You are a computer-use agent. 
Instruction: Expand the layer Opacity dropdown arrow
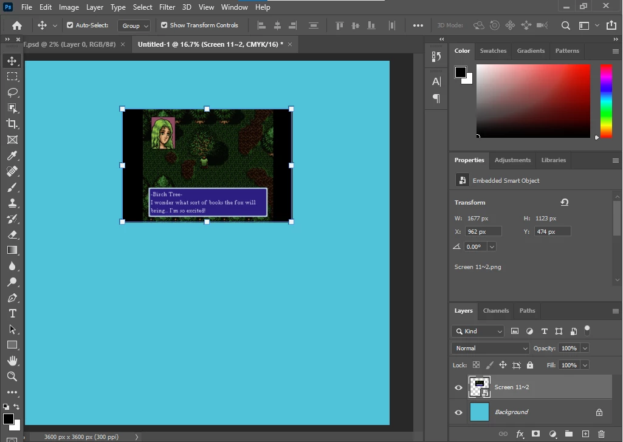585,348
